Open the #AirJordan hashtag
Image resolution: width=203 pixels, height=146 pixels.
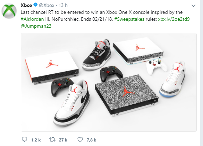click(32, 19)
